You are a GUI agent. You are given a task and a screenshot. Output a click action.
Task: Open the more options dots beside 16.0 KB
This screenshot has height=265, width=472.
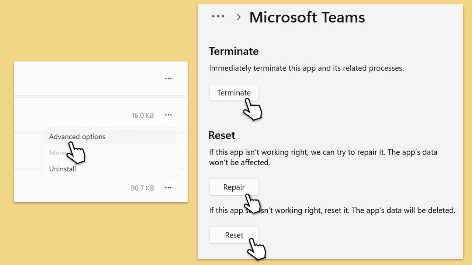pos(168,115)
